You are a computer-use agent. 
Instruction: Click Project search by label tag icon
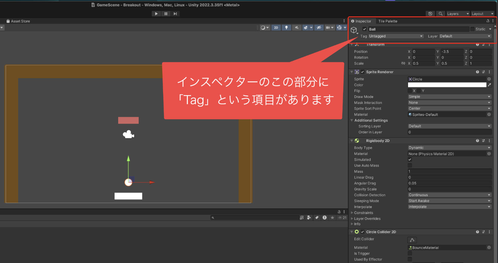pyautogui.click(x=317, y=218)
